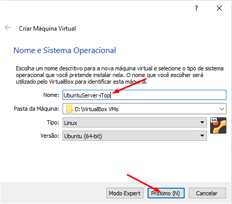This screenshot has height=204, width=232.
Task: Switch to Modo Expert
Action: click(x=125, y=193)
